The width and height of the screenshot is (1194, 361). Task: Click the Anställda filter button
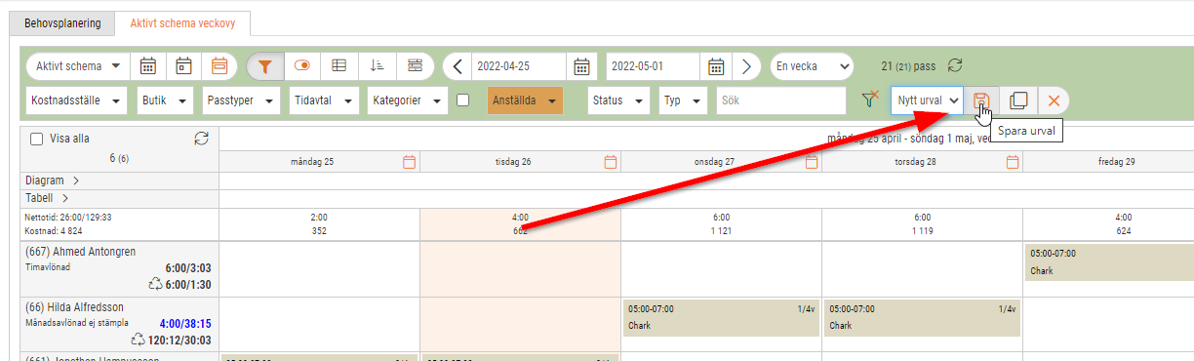(526, 100)
